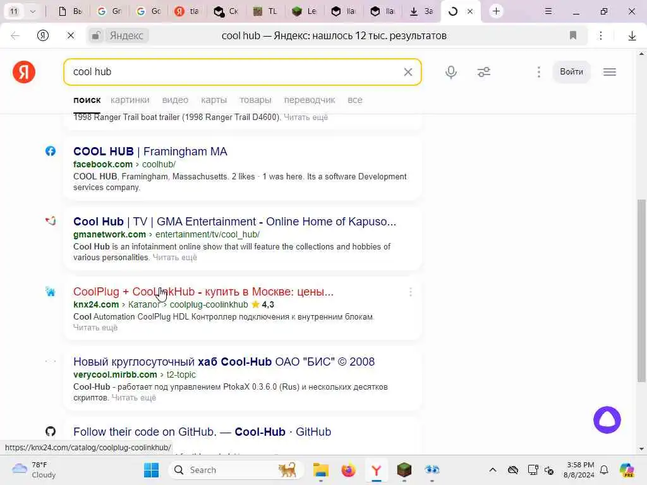Expand Читать ещё under CoolPlug snippet
The image size is (647, 485).
95,328
